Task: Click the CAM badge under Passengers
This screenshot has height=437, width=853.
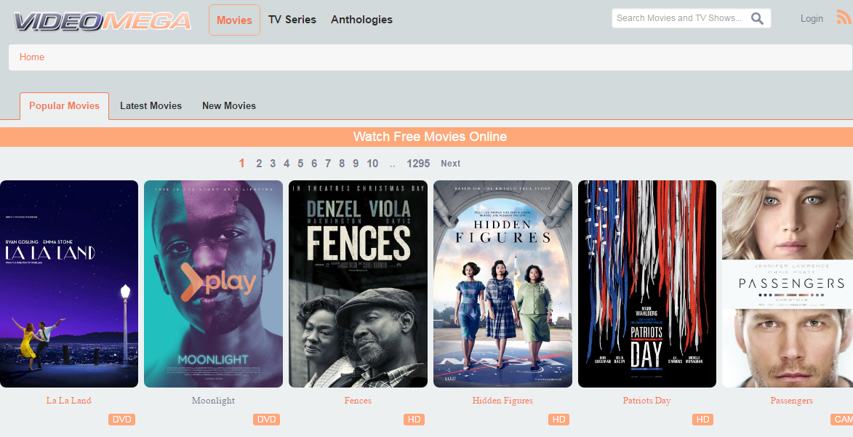Action: [842, 420]
